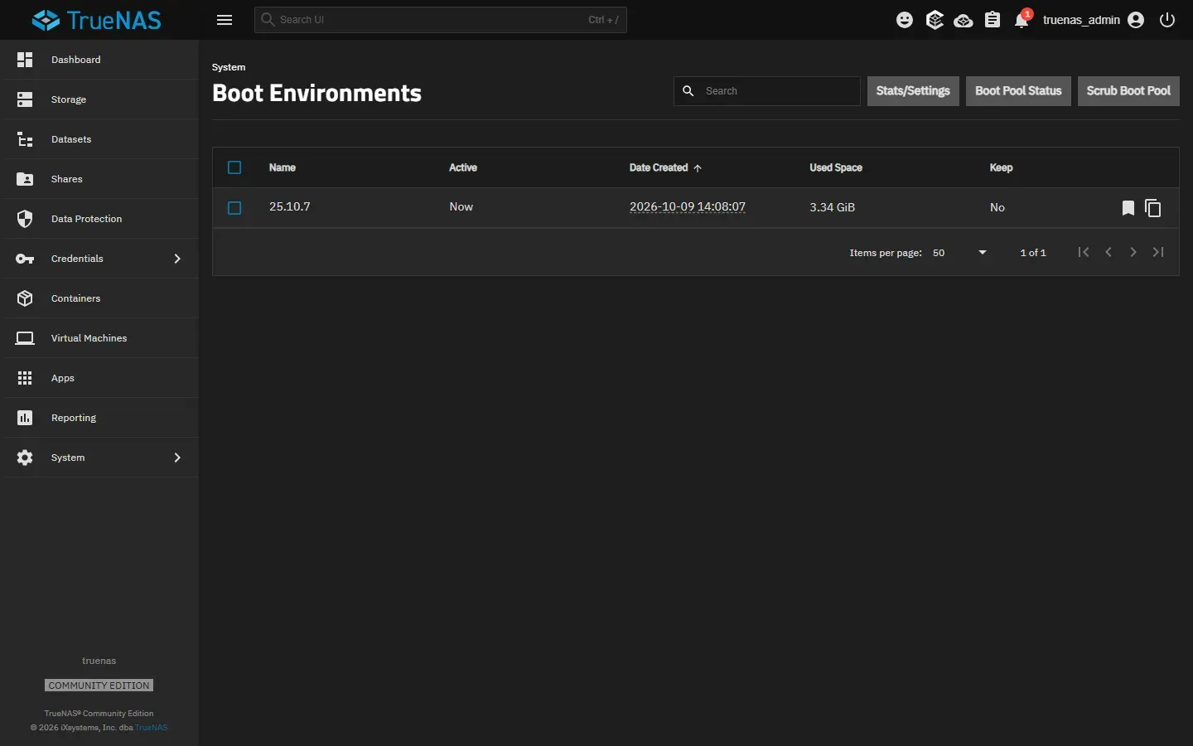Viewport: 1193px width, 746px height.
Task: Open Storage in the sidebar
Action: pos(99,99)
